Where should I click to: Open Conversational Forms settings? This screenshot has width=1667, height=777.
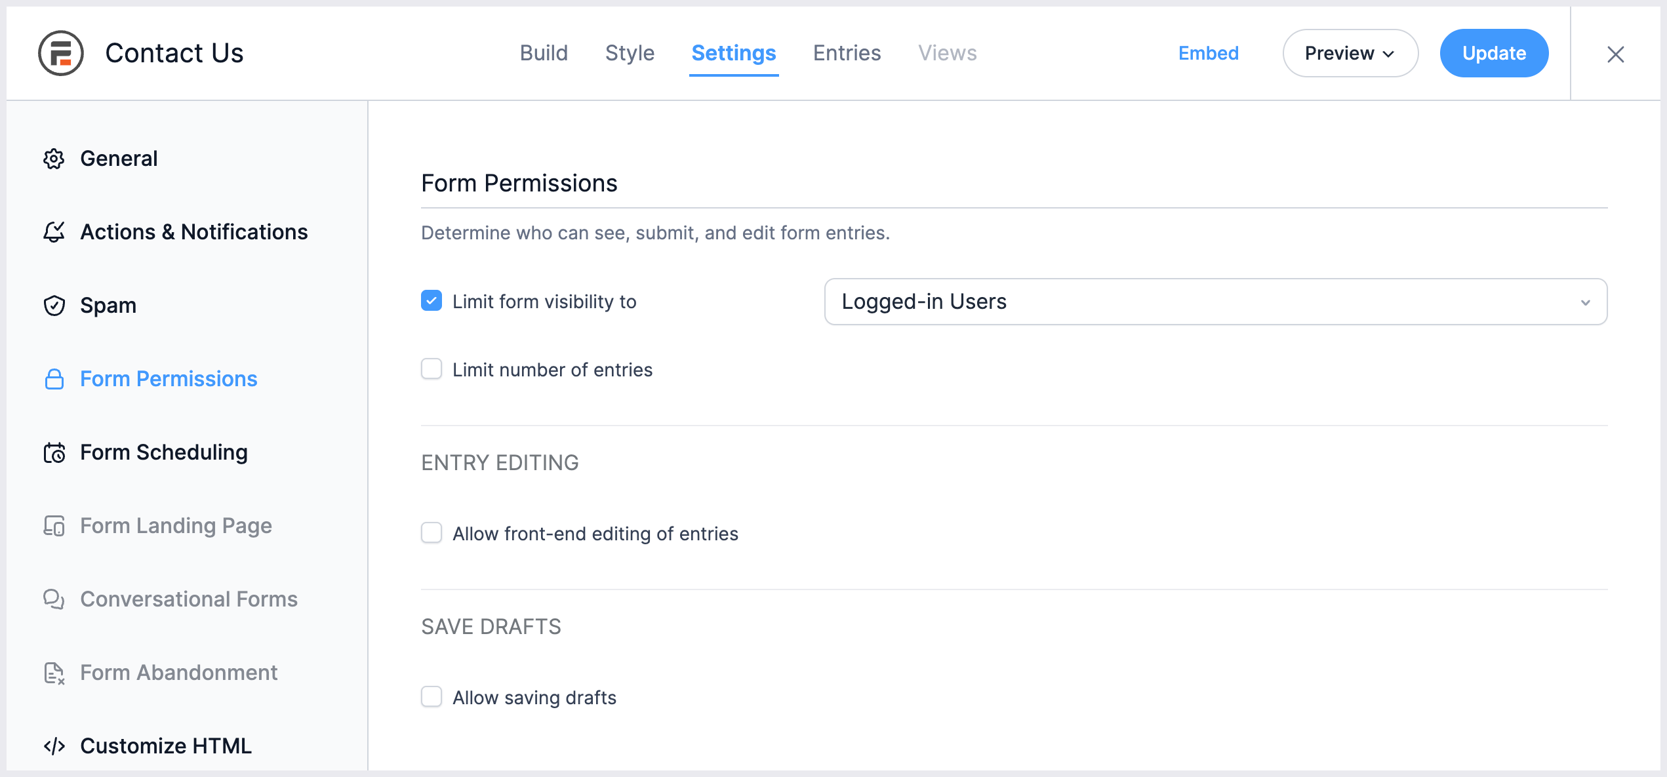pyautogui.click(x=189, y=599)
